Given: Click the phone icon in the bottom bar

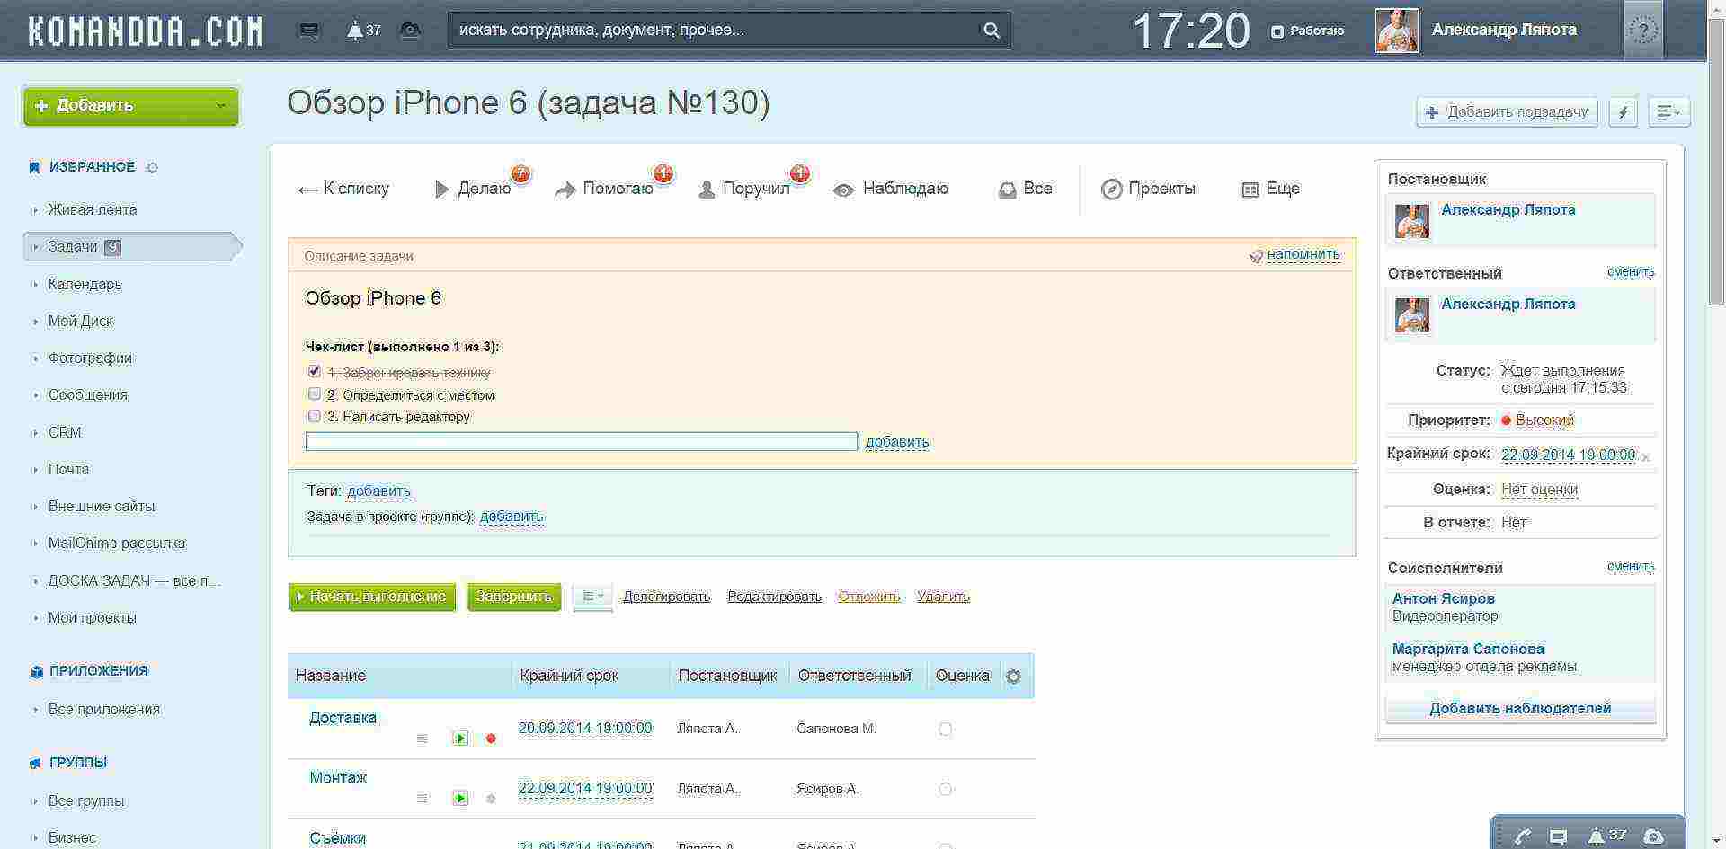Looking at the screenshot, I should pyautogui.click(x=1522, y=836).
